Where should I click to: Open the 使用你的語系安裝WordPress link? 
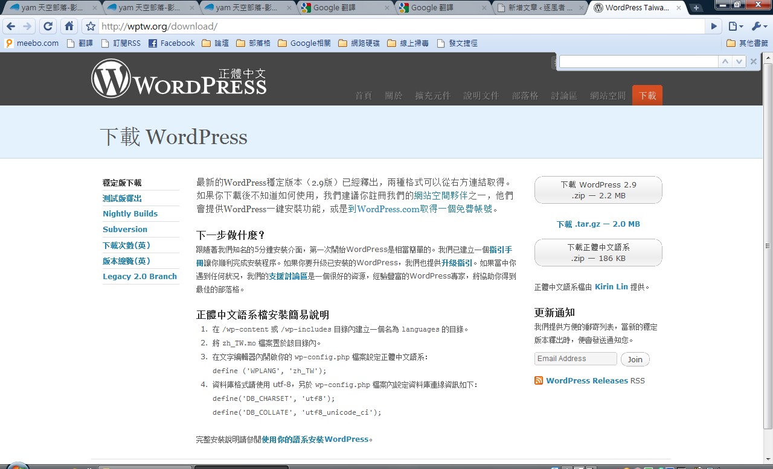315,439
